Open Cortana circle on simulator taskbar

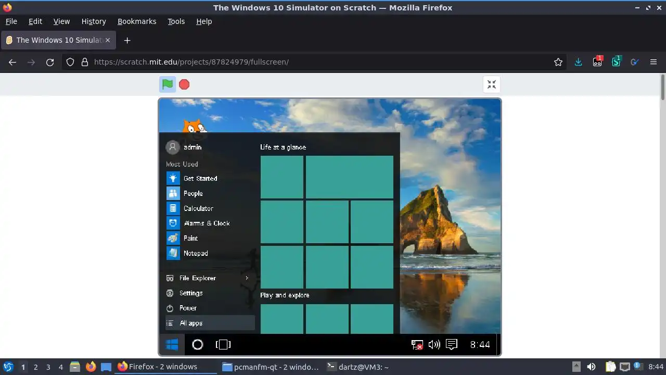click(197, 344)
